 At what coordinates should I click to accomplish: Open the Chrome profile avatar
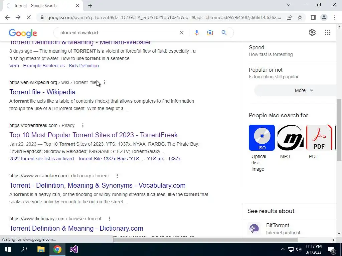[324, 17]
